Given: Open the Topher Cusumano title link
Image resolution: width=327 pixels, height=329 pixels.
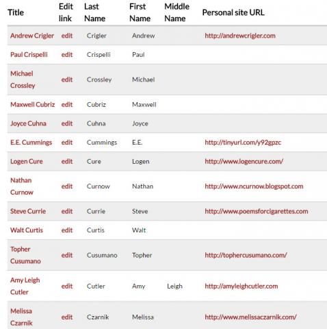Looking at the screenshot, I should (x=25, y=255).
